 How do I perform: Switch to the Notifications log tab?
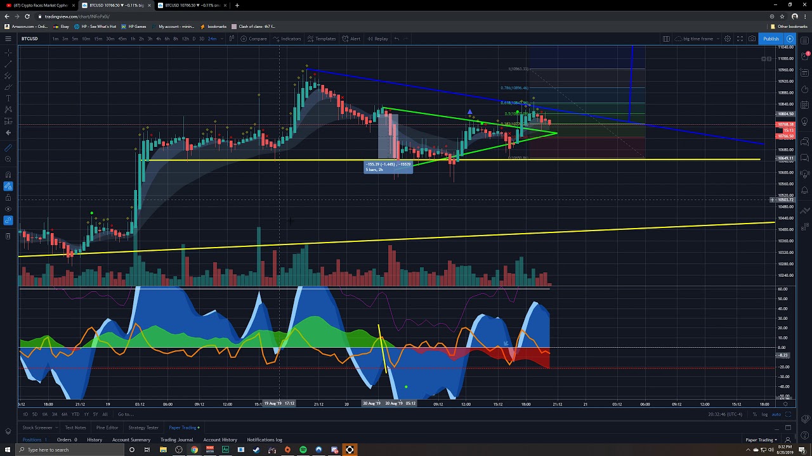click(x=265, y=440)
